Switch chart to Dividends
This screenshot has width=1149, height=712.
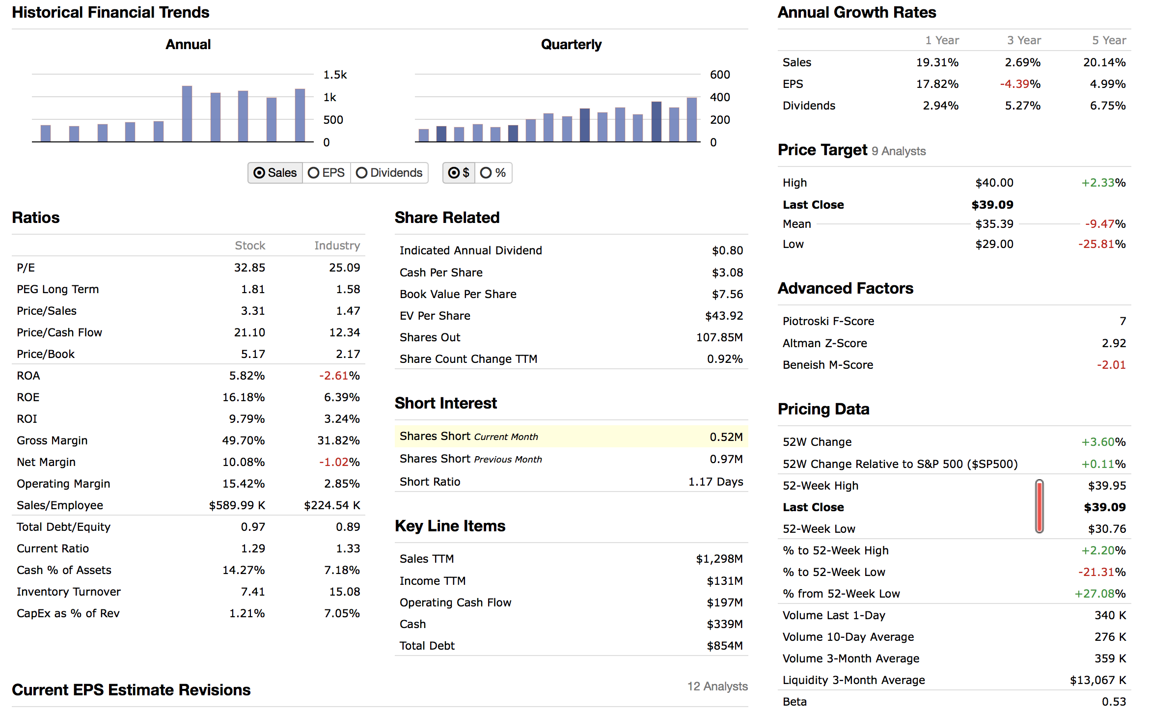click(x=389, y=173)
